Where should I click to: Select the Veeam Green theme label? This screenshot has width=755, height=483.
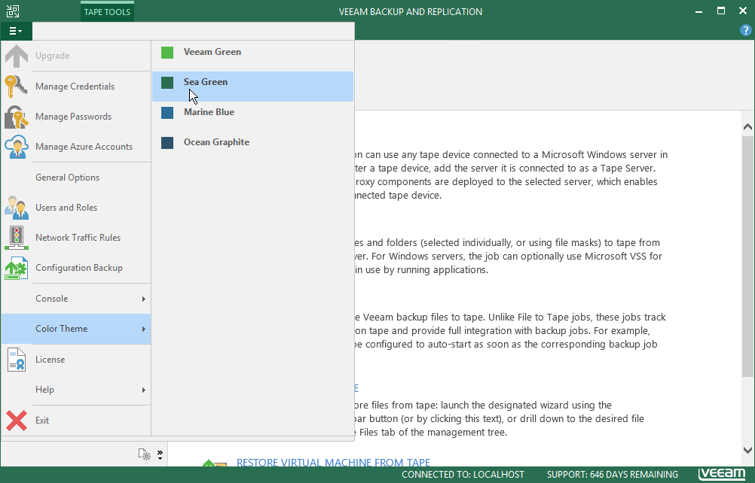click(212, 52)
